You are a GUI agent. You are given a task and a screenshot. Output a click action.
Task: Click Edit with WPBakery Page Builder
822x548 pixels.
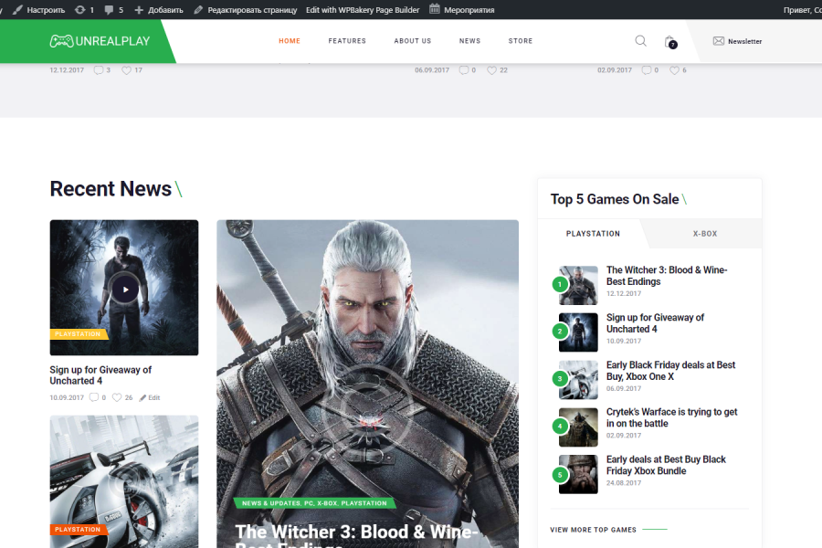pos(363,9)
